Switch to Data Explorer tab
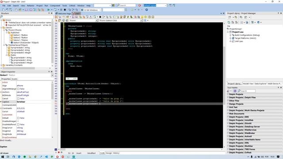Screen dimensions: 283x159 coord(260,84)
